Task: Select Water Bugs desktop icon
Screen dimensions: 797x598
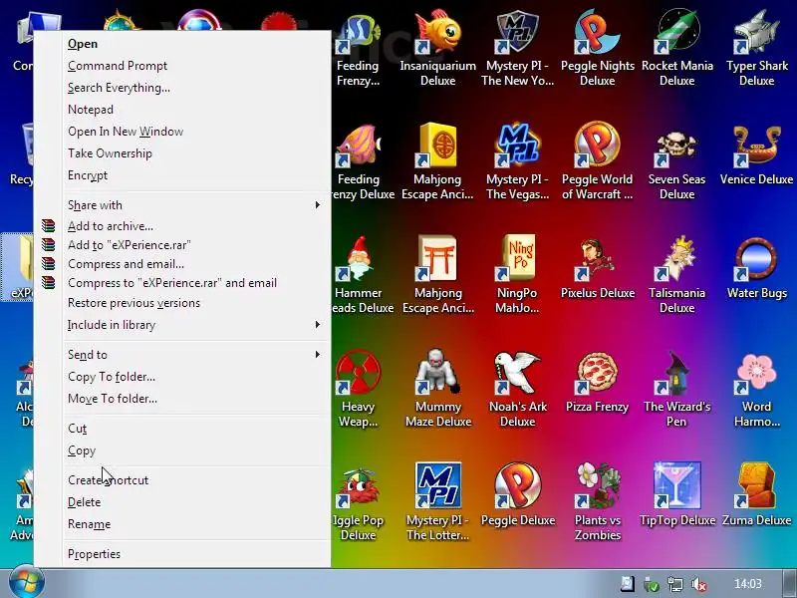Action: pos(757,259)
